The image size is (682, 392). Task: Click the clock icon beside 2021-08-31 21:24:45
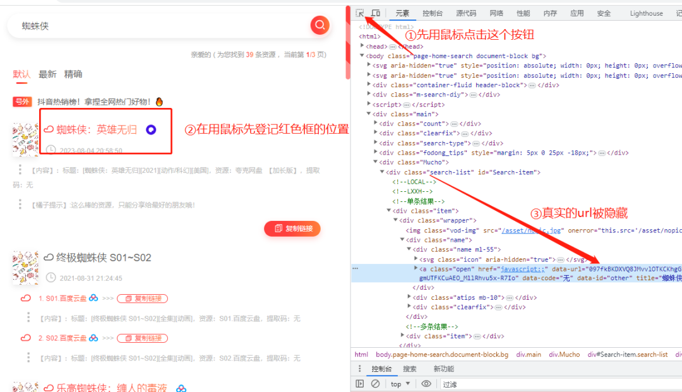tap(51, 277)
